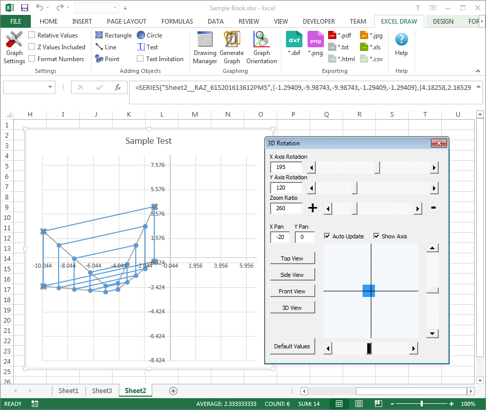
Task: Open Graph Settings in the Excel Draw ribbon
Action: 14,46
